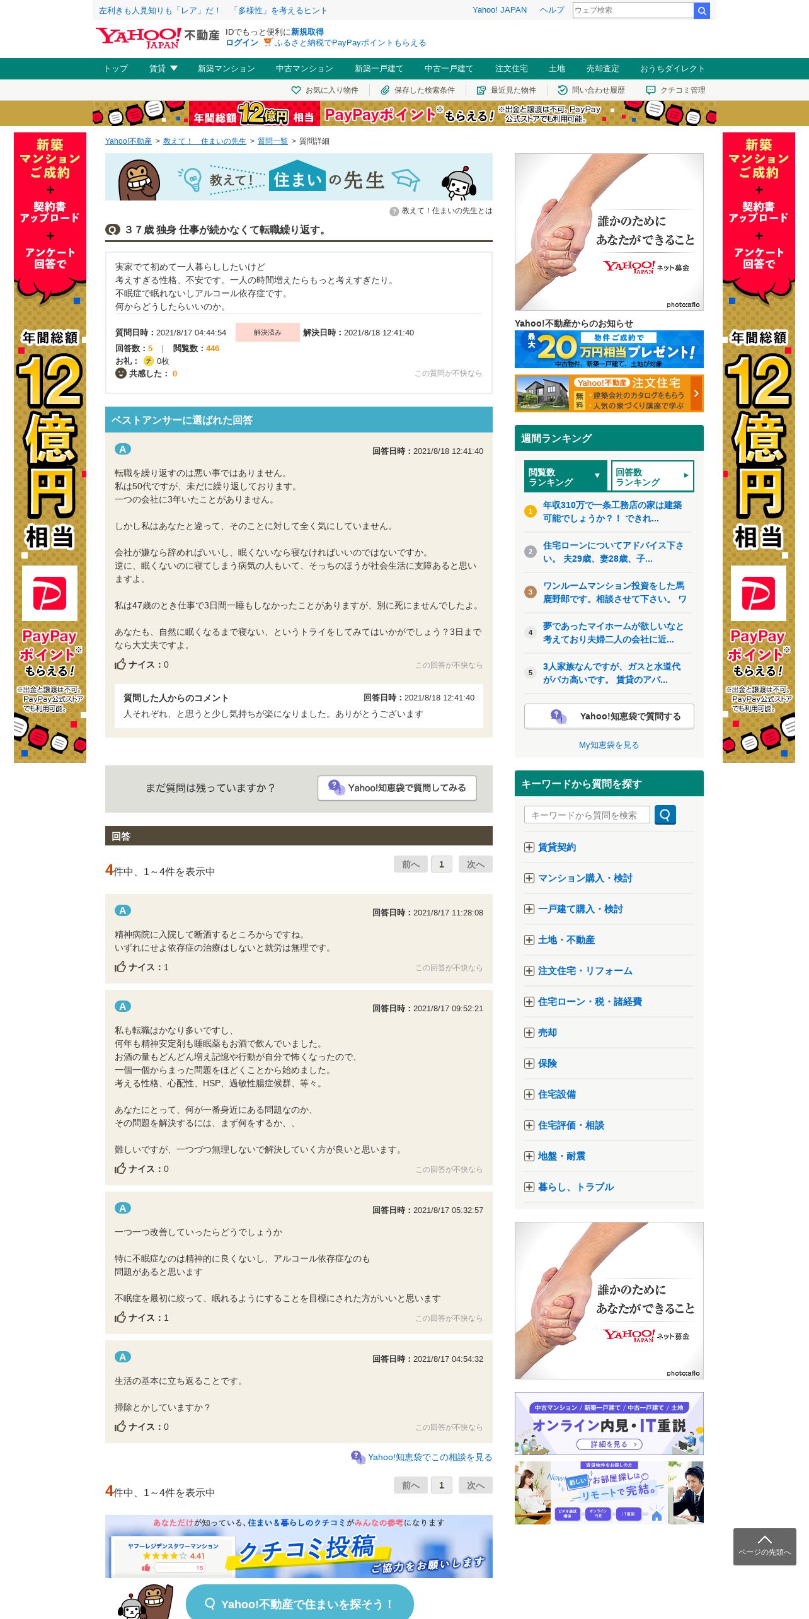Open トップ in the navigation bar
This screenshot has width=809, height=1619.
point(116,69)
